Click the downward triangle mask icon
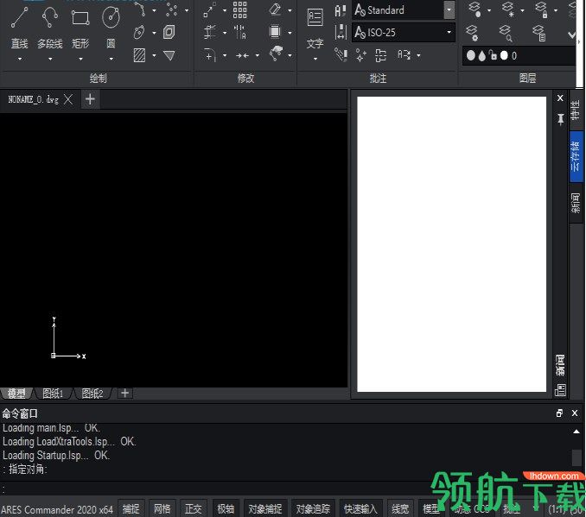This screenshot has width=586, height=517. click(169, 55)
